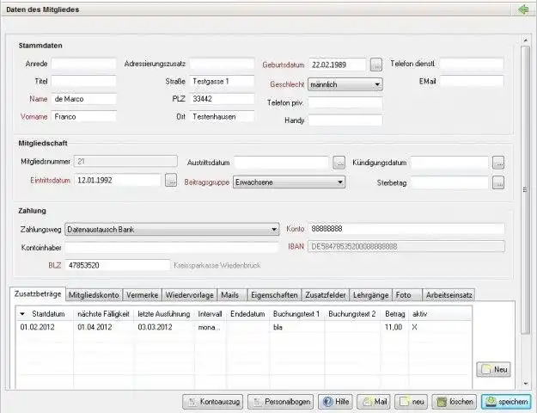Click the Konto field with 88888888
This screenshot has height=413, width=537.
pos(406,229)
